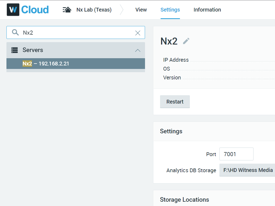Open Analytics DB Storage dropdown
This screenshot has width=275, height=206.
pyautogui.click(x=247, y=170)
